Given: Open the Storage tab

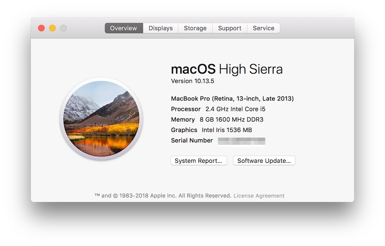Looking at the screenshot, I should click(x=195, y=28).
